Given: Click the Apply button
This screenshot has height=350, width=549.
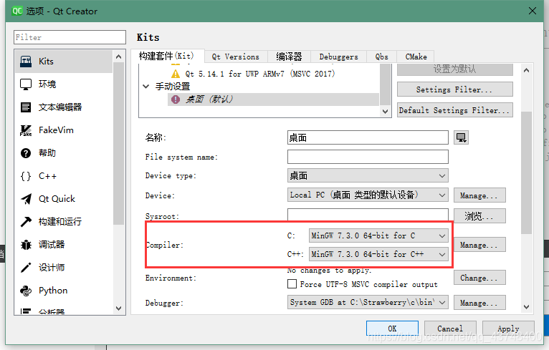Looking at the screenshot, I should point(508,329).
